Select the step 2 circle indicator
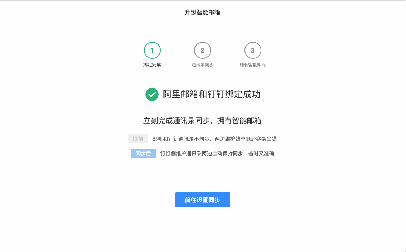The image size is (406, 252). [202, 50]
